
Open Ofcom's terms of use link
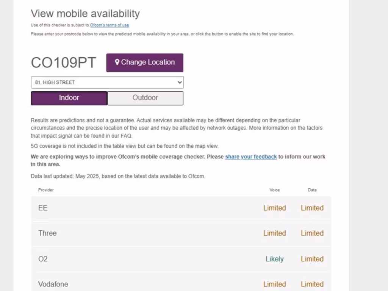tap(109, 25)
